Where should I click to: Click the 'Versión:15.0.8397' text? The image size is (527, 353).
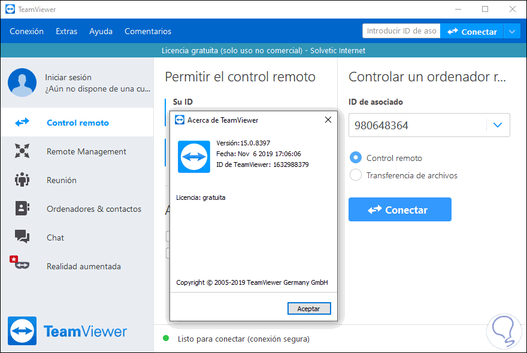(243, 143)
